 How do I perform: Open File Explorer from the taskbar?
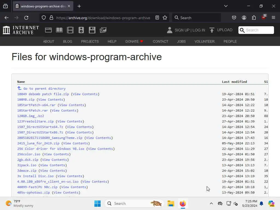(x=171, y=203)
